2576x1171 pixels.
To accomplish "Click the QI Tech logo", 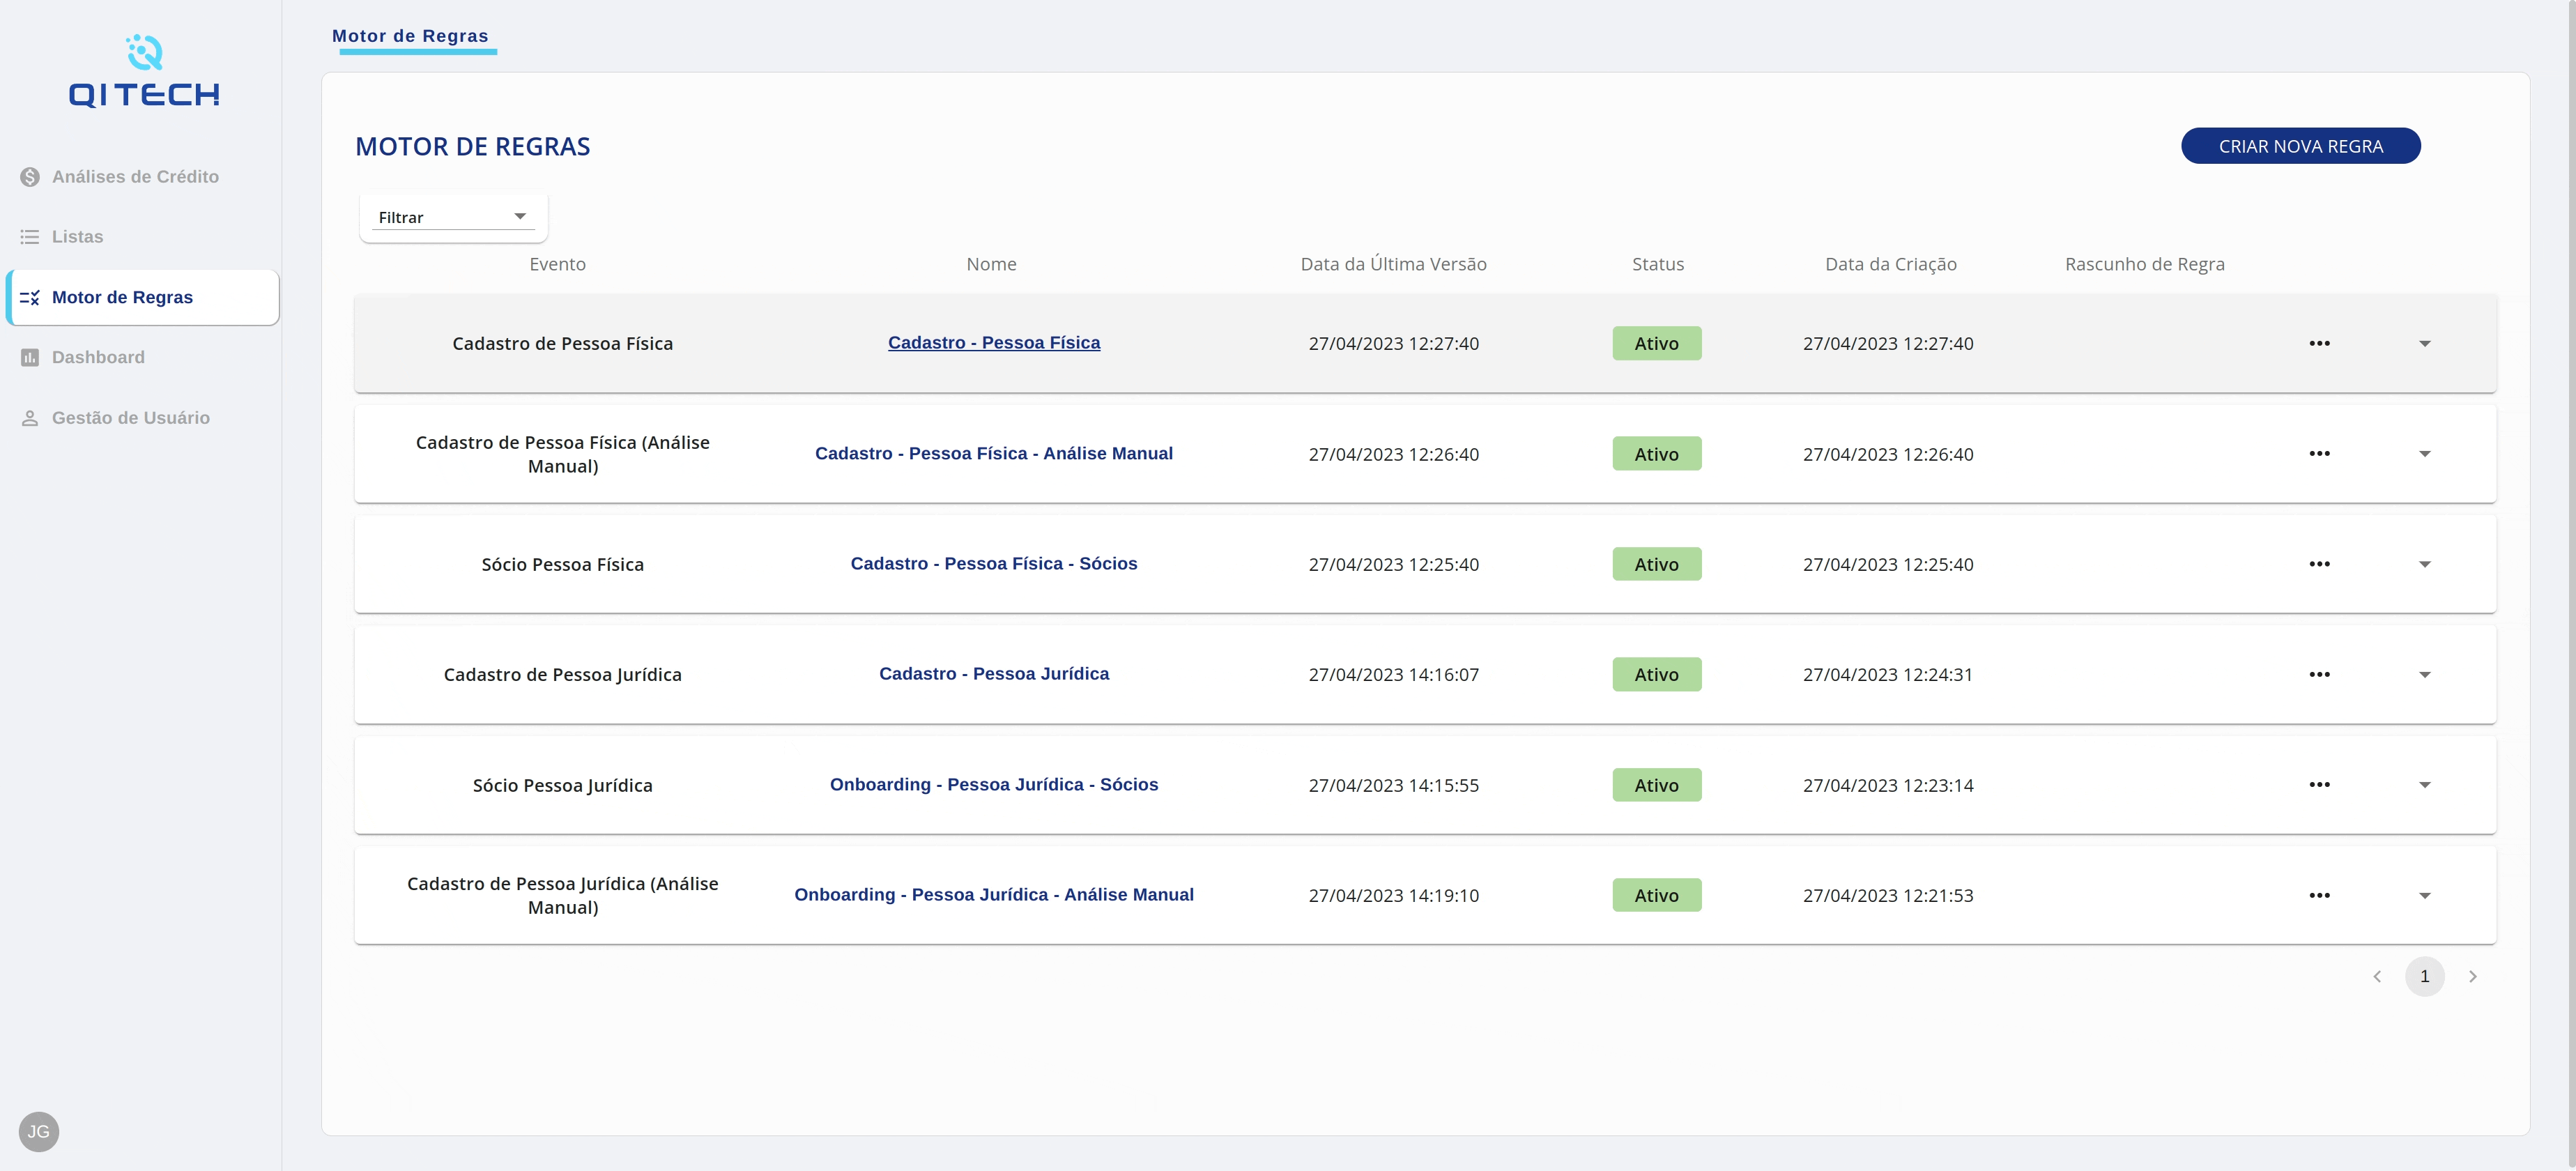I will point(144,72).
